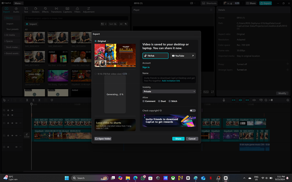Click the Add invitation link
Image resolution: width=292 pixels, height=182 pixels.
(x=171, y=81)
